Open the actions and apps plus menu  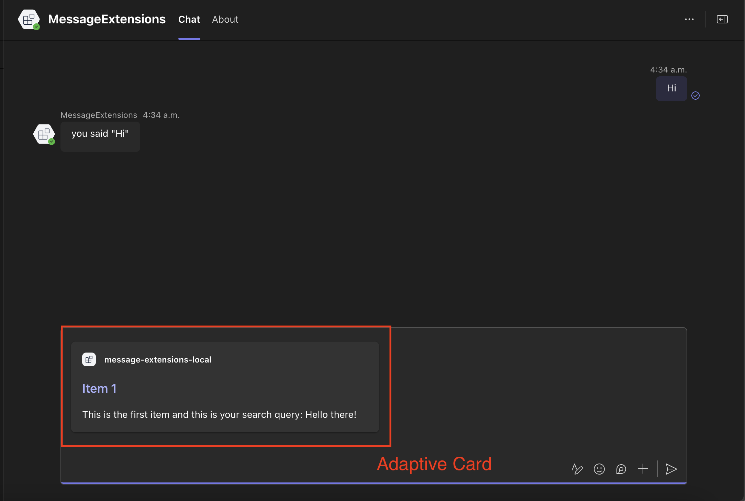pyautogui.click(x=643, y=469)
